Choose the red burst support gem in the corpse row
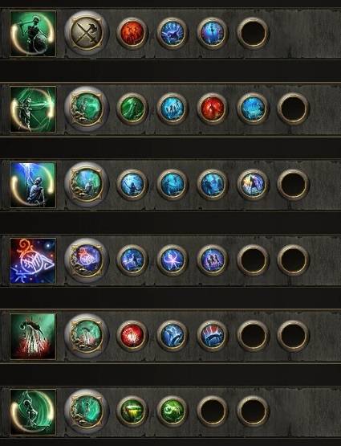The width and height of the screenshot is (341, 446). (x=132, y=336)
